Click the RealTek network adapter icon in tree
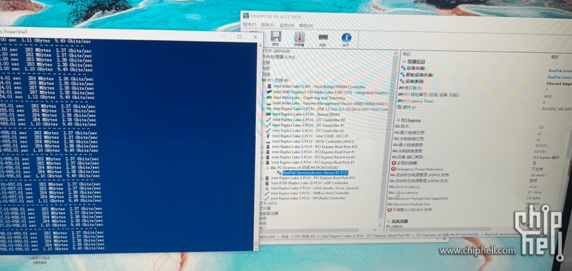Viewport: 572px width, 271px height. click(x=279, y=173)
